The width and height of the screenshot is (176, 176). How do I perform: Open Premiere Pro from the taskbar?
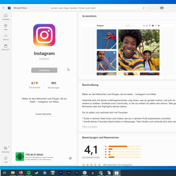(61, 173)
